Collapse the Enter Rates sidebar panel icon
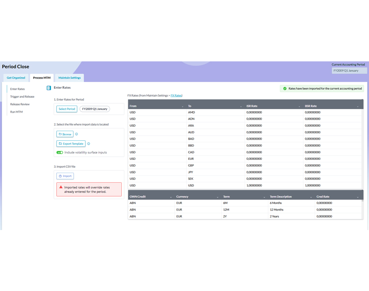This screenshot has width=369, height=291. (x=49, y=88)
